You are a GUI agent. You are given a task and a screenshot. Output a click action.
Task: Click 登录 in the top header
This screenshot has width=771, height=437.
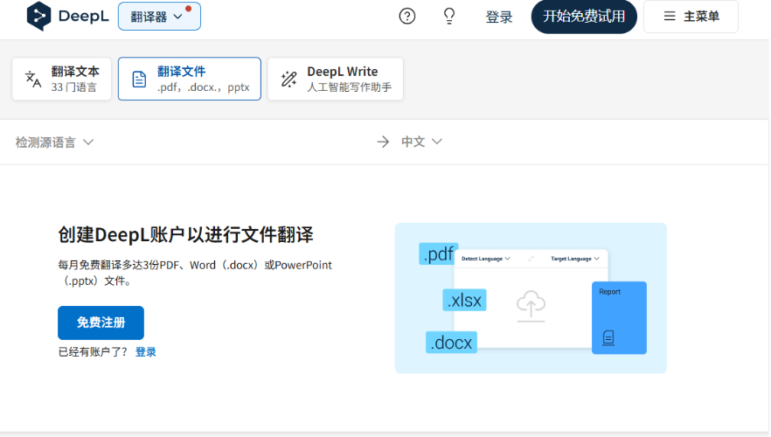click(499, 17)
